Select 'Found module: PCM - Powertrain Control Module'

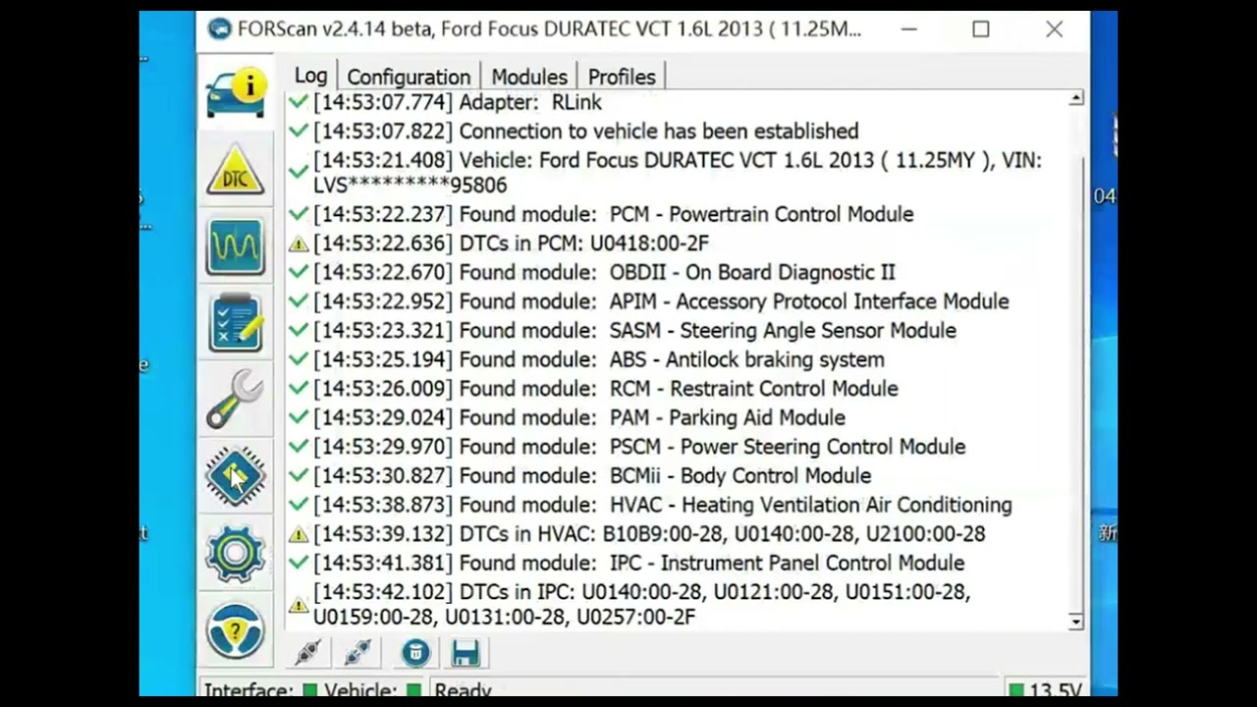tap(614, 214)
